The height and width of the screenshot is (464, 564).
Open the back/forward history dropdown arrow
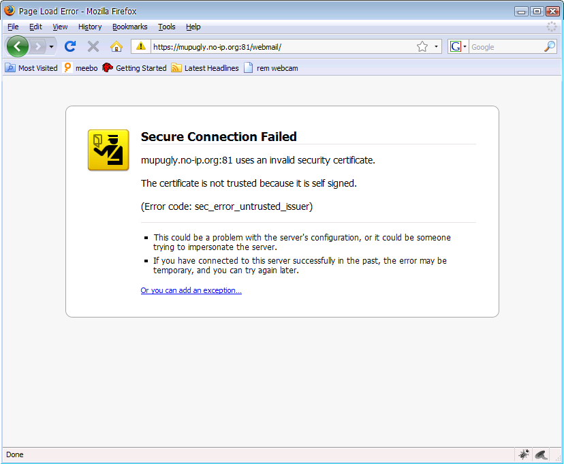(x=52, y=46)
